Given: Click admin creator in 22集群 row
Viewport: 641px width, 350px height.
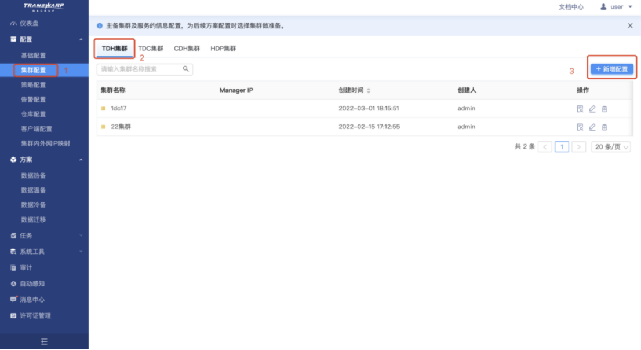Looking at the screenshot, I should [x=467, y=127].
